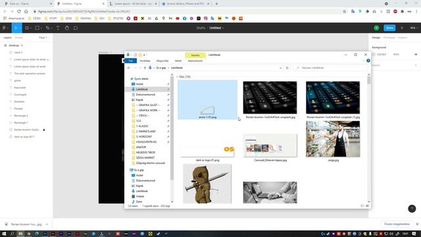Viewport: 421px width, 237px height.
Task: Open the Megosztás ribbon tab in Explorer
Action: (x=162, y=61)
